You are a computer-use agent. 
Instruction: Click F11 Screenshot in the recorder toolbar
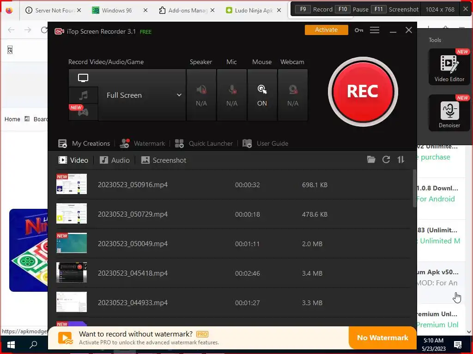(x=394, y=9)
